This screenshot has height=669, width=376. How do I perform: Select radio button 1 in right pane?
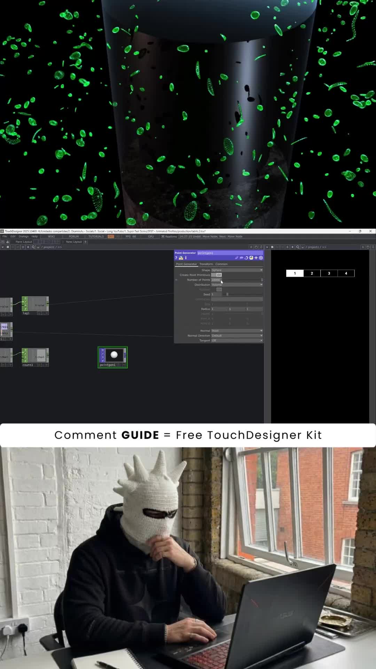295,274
